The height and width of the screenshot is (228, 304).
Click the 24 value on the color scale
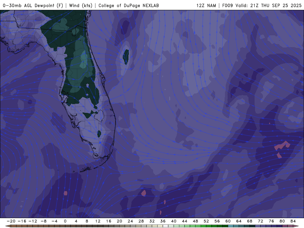[x=130, y=221]
